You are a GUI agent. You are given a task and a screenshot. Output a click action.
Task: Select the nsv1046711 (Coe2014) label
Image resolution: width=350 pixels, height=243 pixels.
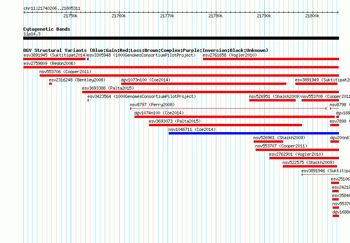192,129
